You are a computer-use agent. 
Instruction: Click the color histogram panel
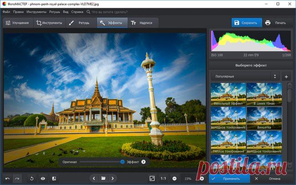tap(251, 41)
